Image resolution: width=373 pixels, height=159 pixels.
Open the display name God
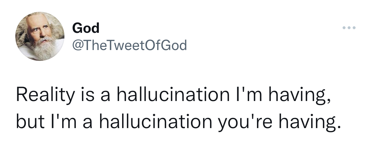tap(86, 28)
